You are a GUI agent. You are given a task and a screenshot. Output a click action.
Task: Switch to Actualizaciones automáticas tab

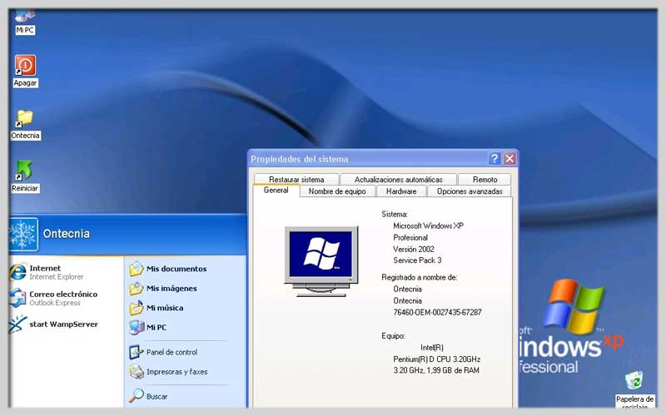[x=399, y=179]
